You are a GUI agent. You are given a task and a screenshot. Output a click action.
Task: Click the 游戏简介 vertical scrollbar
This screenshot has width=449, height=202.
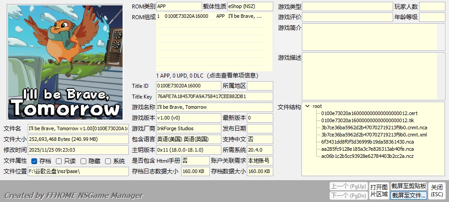click(x=441, y=37)
